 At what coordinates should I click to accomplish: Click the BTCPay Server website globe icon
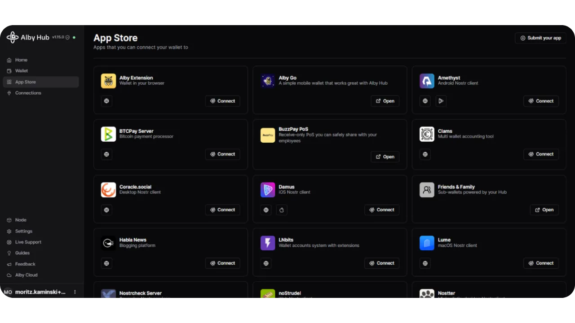coord(106,154)
